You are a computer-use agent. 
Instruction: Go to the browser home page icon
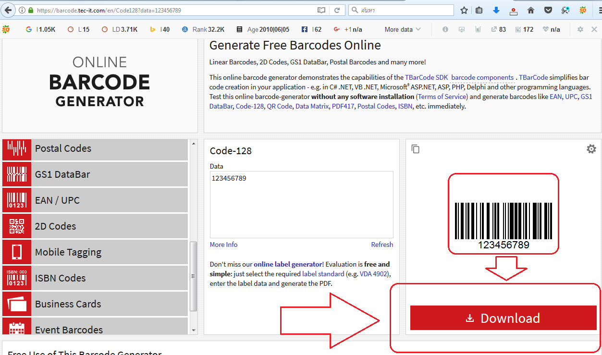[531, 10]
